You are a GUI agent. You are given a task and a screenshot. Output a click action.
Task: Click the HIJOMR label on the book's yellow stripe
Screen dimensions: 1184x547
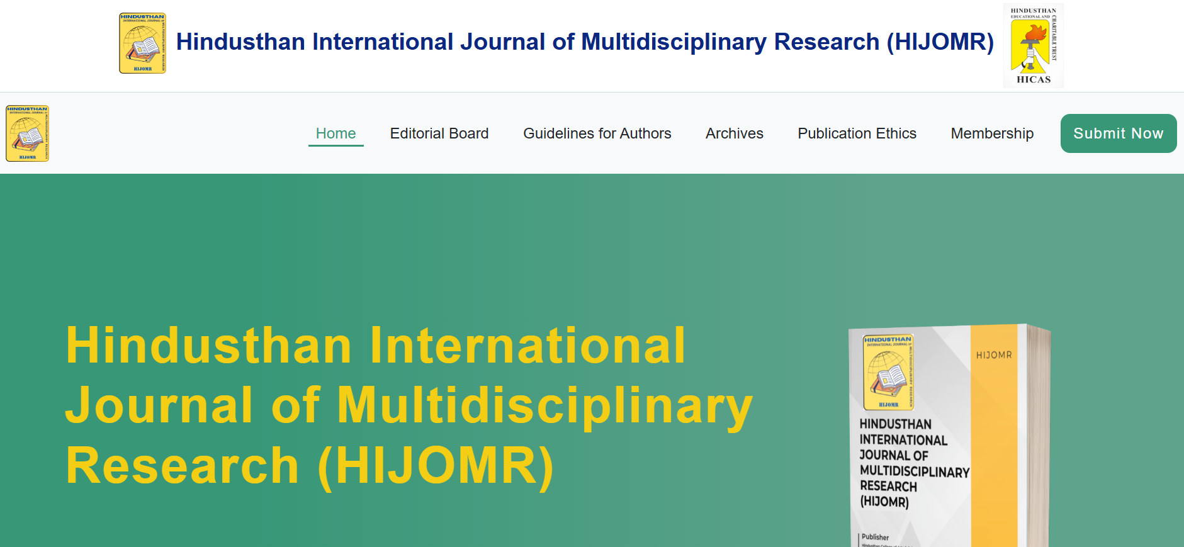pos(994,355)
